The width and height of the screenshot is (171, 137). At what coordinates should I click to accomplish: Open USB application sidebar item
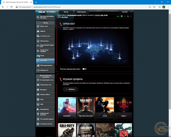45,65
